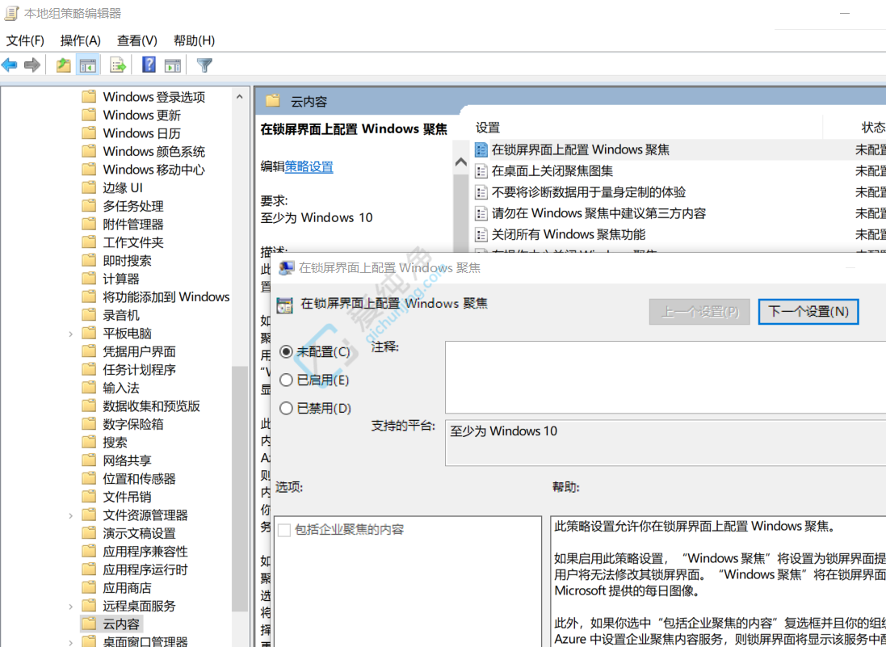The image size is (886, 647).
Task: Click the Export list toolbar icon
Action: (118, 65)
